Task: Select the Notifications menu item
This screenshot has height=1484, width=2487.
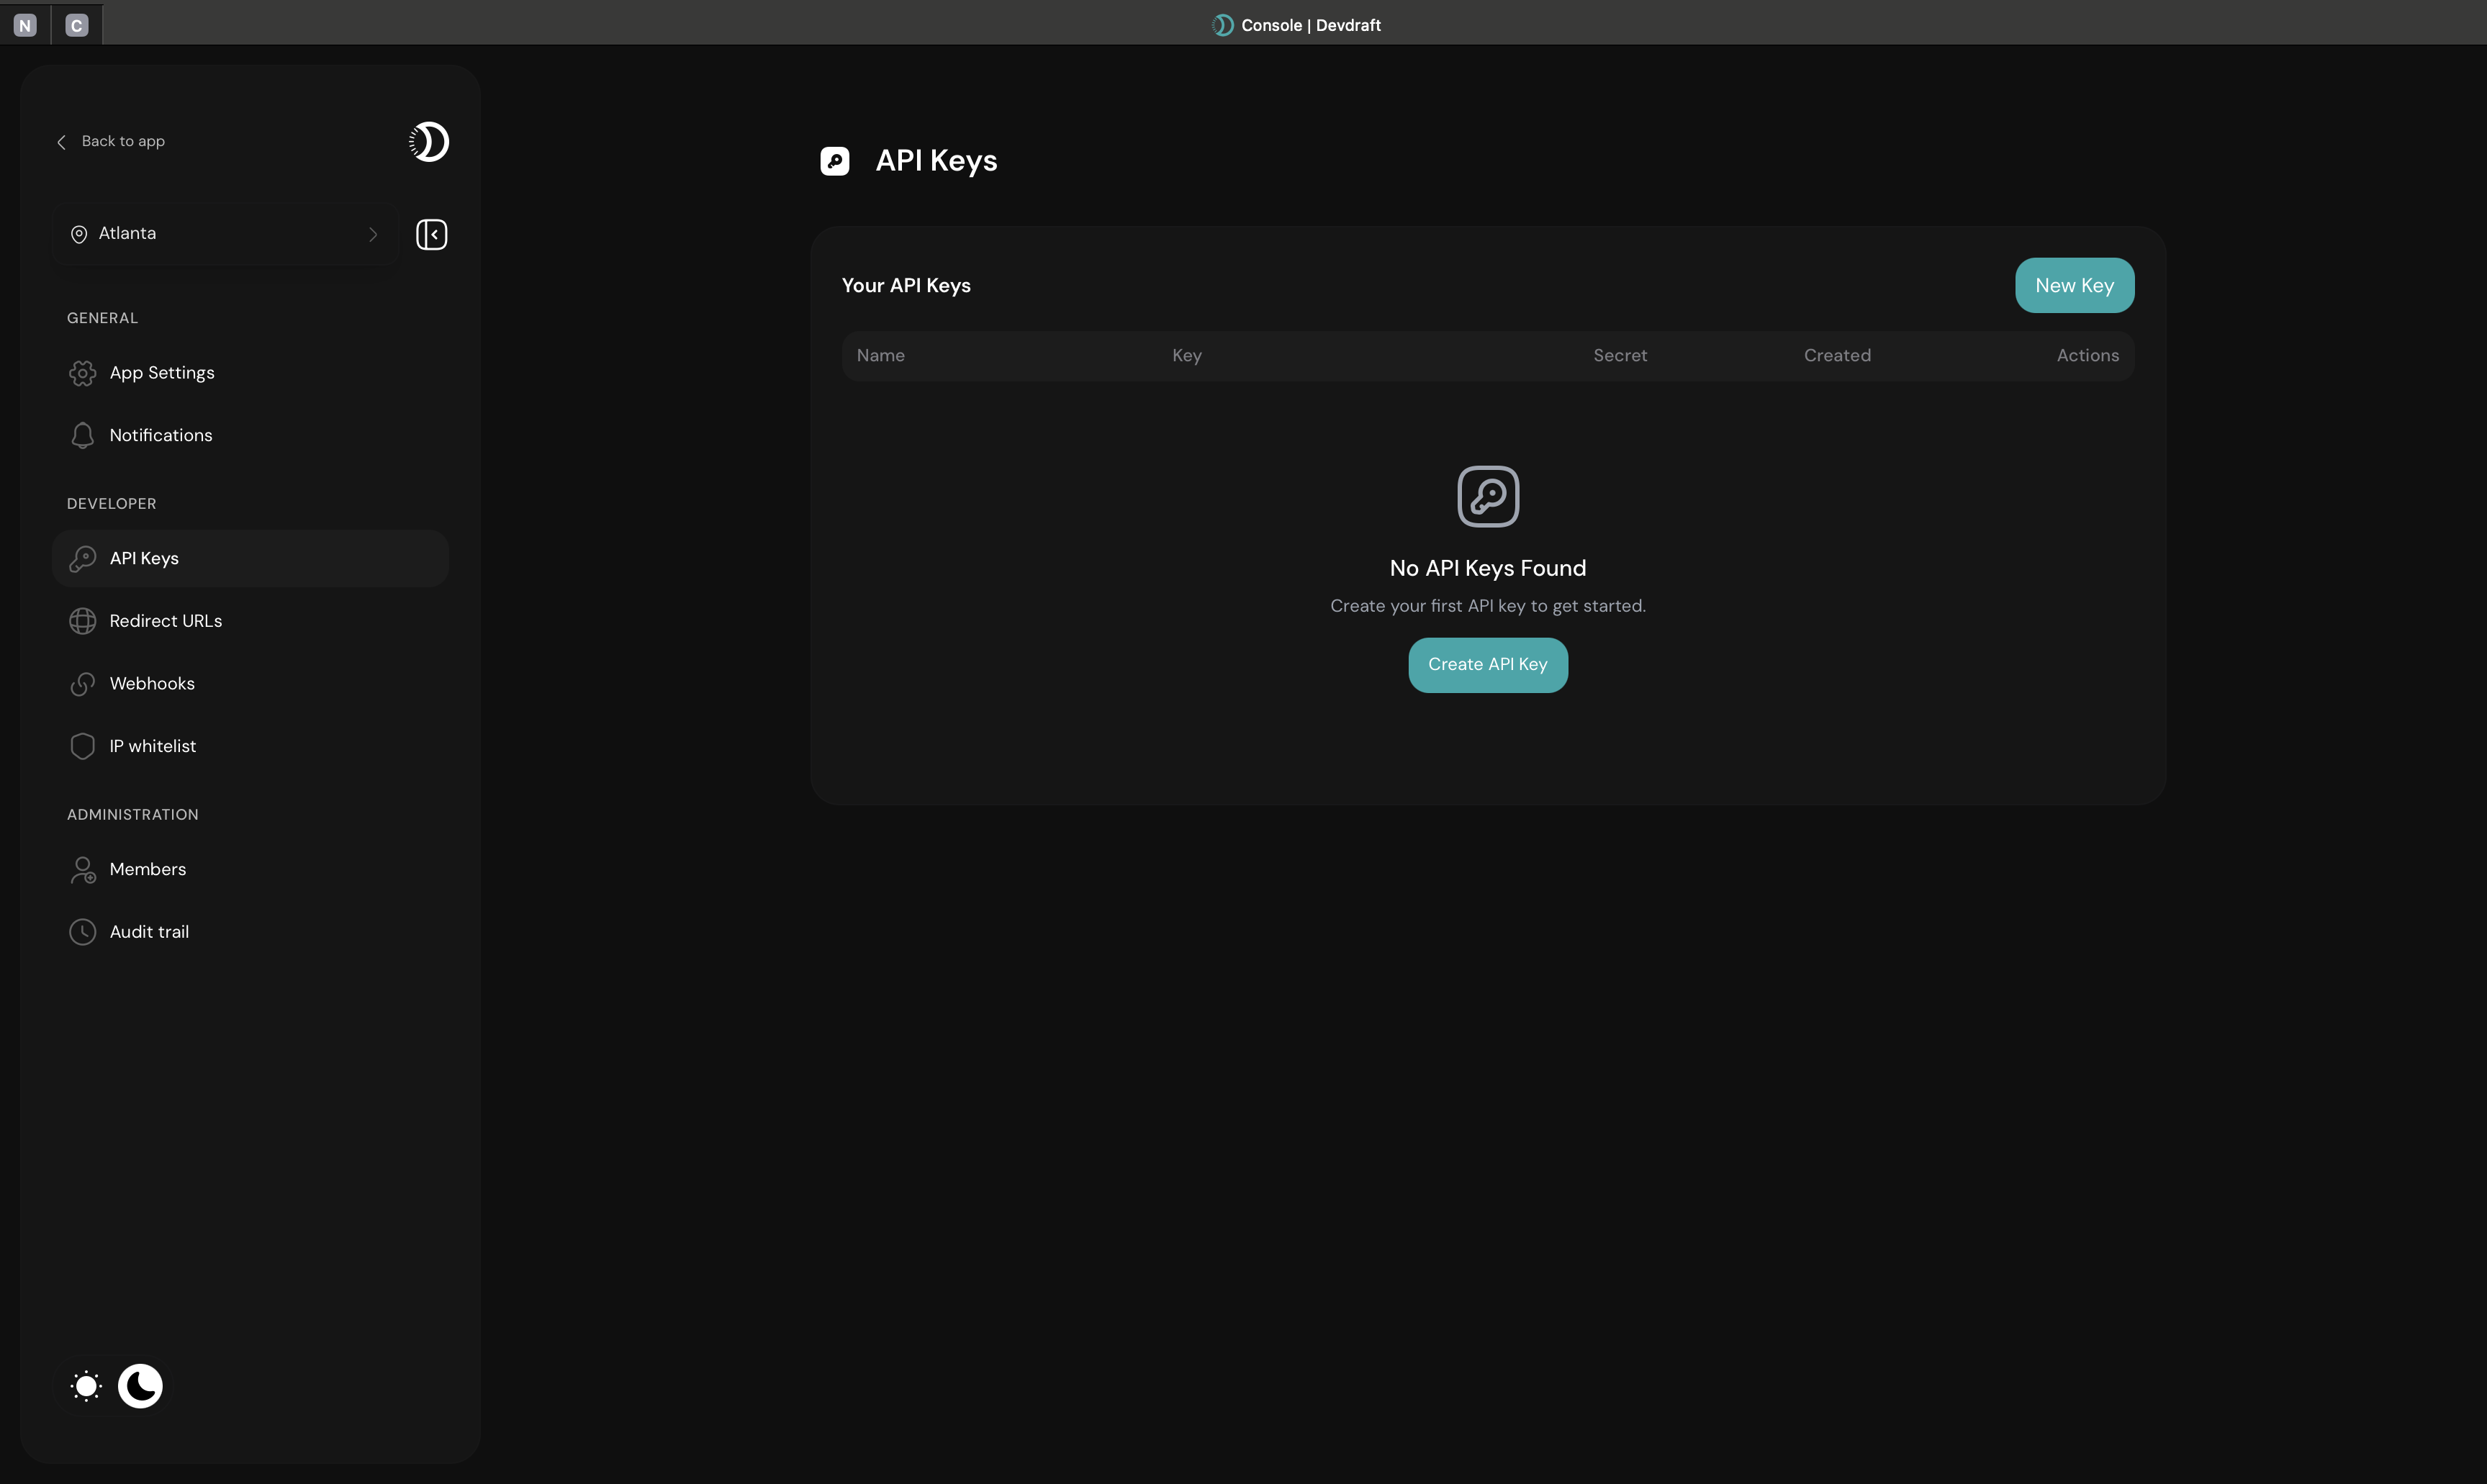Action: tap(160, 435)
